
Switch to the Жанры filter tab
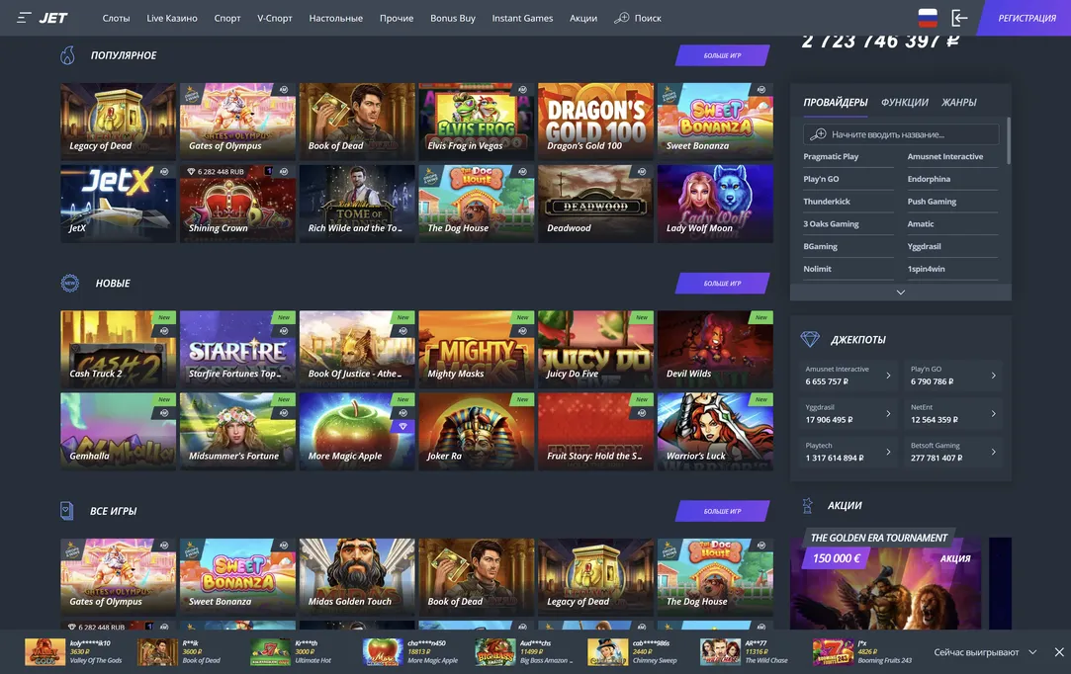958,102
